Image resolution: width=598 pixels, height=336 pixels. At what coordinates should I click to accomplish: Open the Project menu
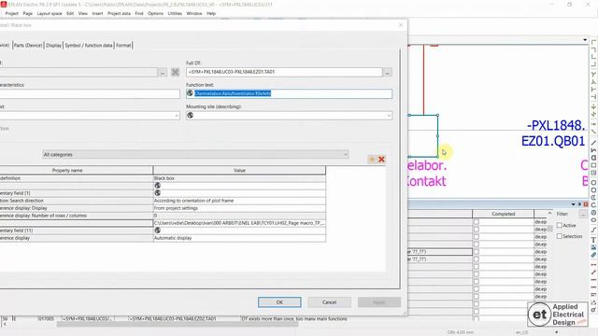pos(11,13)
